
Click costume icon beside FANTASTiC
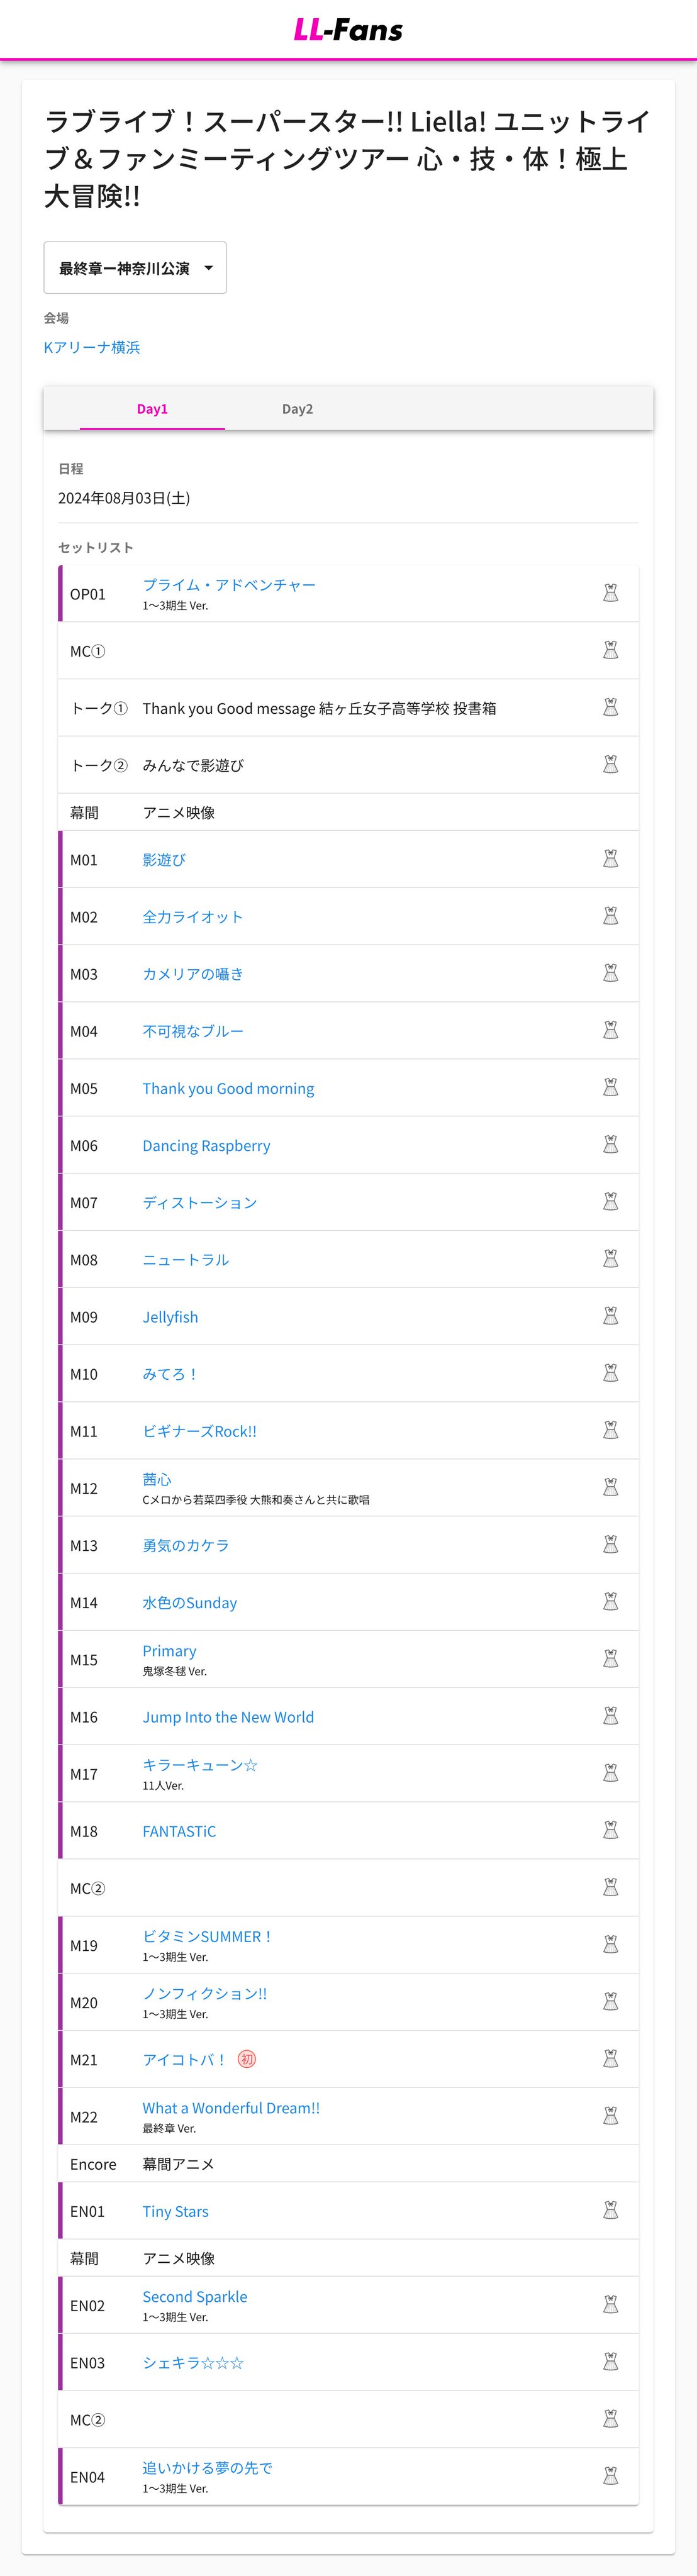click(x=610, y=1830)
